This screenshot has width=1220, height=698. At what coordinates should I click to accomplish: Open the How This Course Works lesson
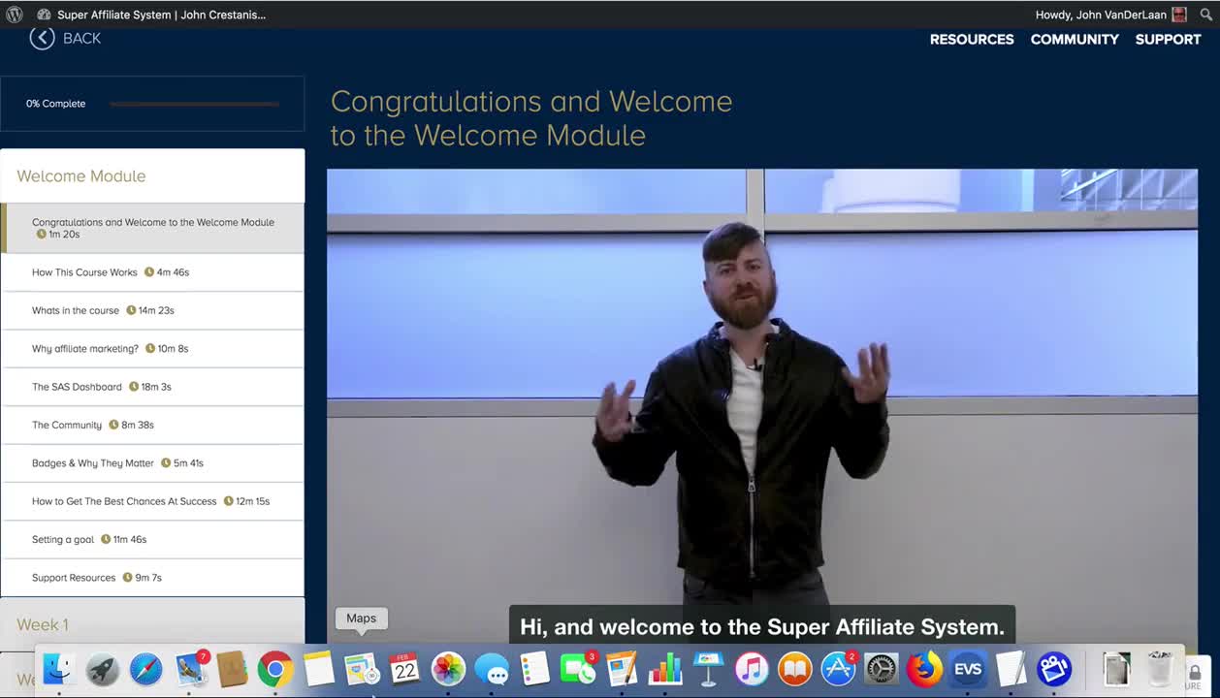point(152,272)
